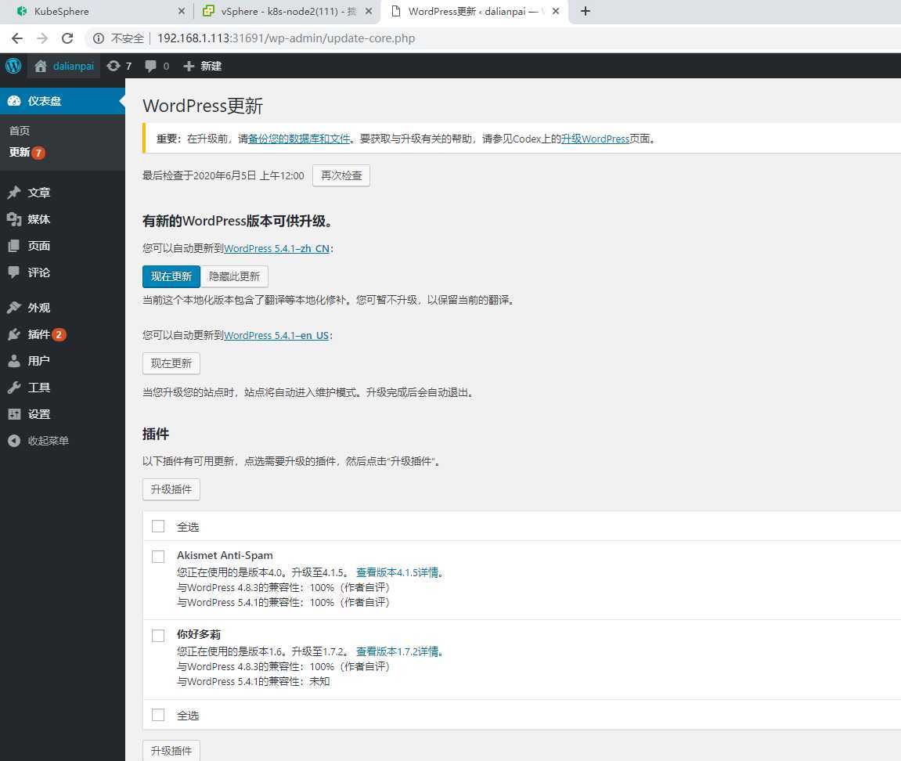
Task: Focus the browser address bar URL
Action: [x=287, y=38]
